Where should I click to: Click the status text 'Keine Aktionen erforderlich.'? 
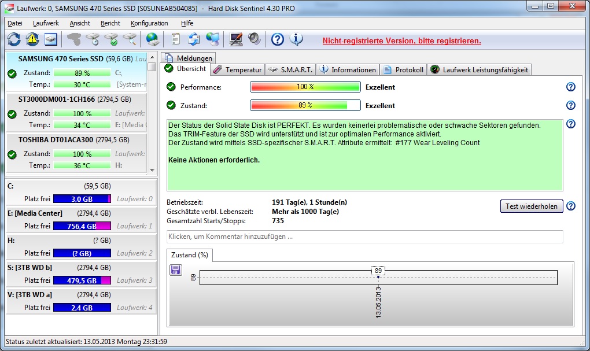(213, 160)
